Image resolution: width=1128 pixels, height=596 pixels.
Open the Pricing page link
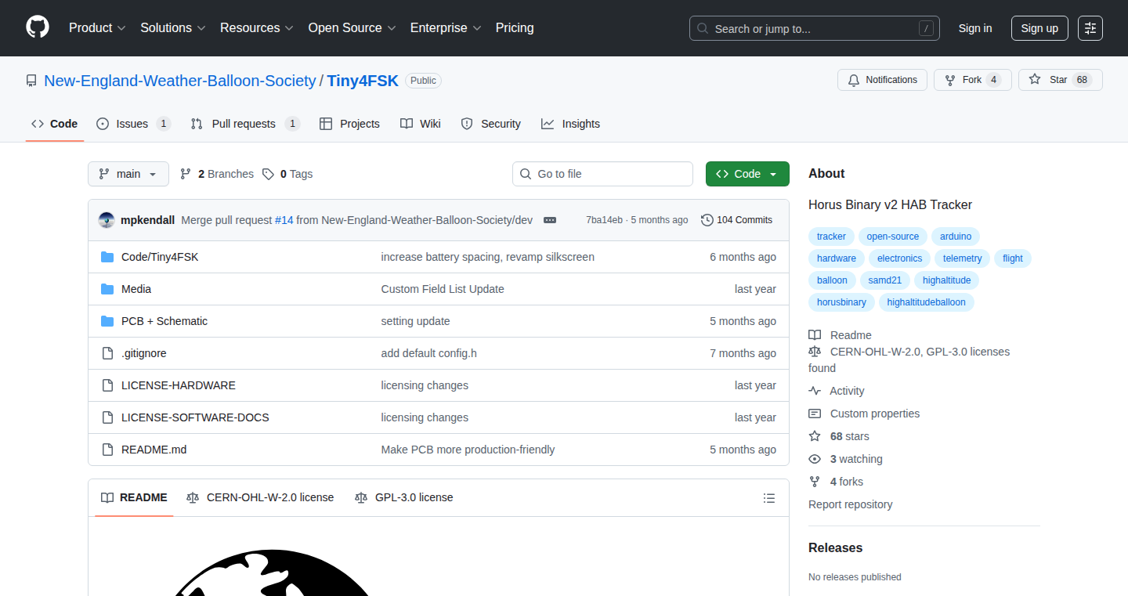point(515,27)
